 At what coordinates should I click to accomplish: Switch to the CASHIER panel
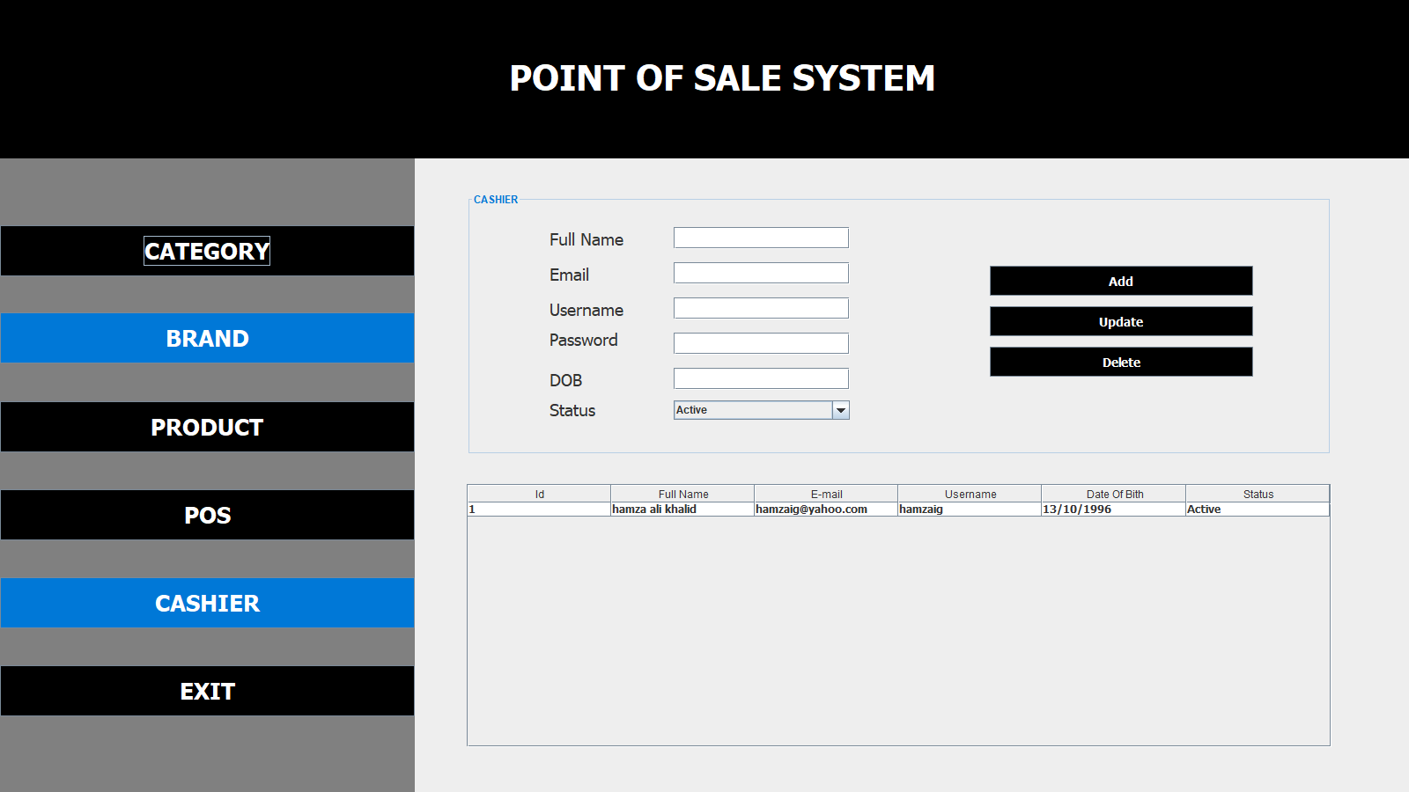tap(207, 603)
